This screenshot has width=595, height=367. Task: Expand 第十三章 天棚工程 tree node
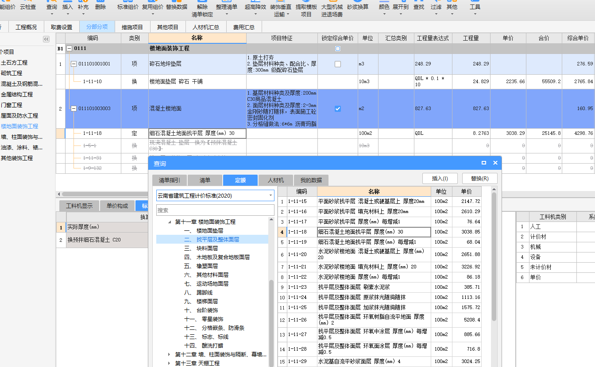(169, 363)
